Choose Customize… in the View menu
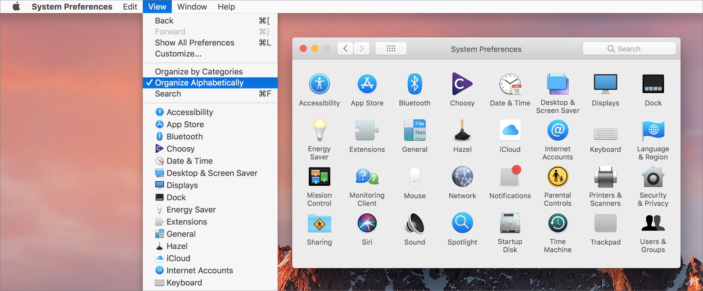This screenshot has height=291, width=703. pos(210,54)
